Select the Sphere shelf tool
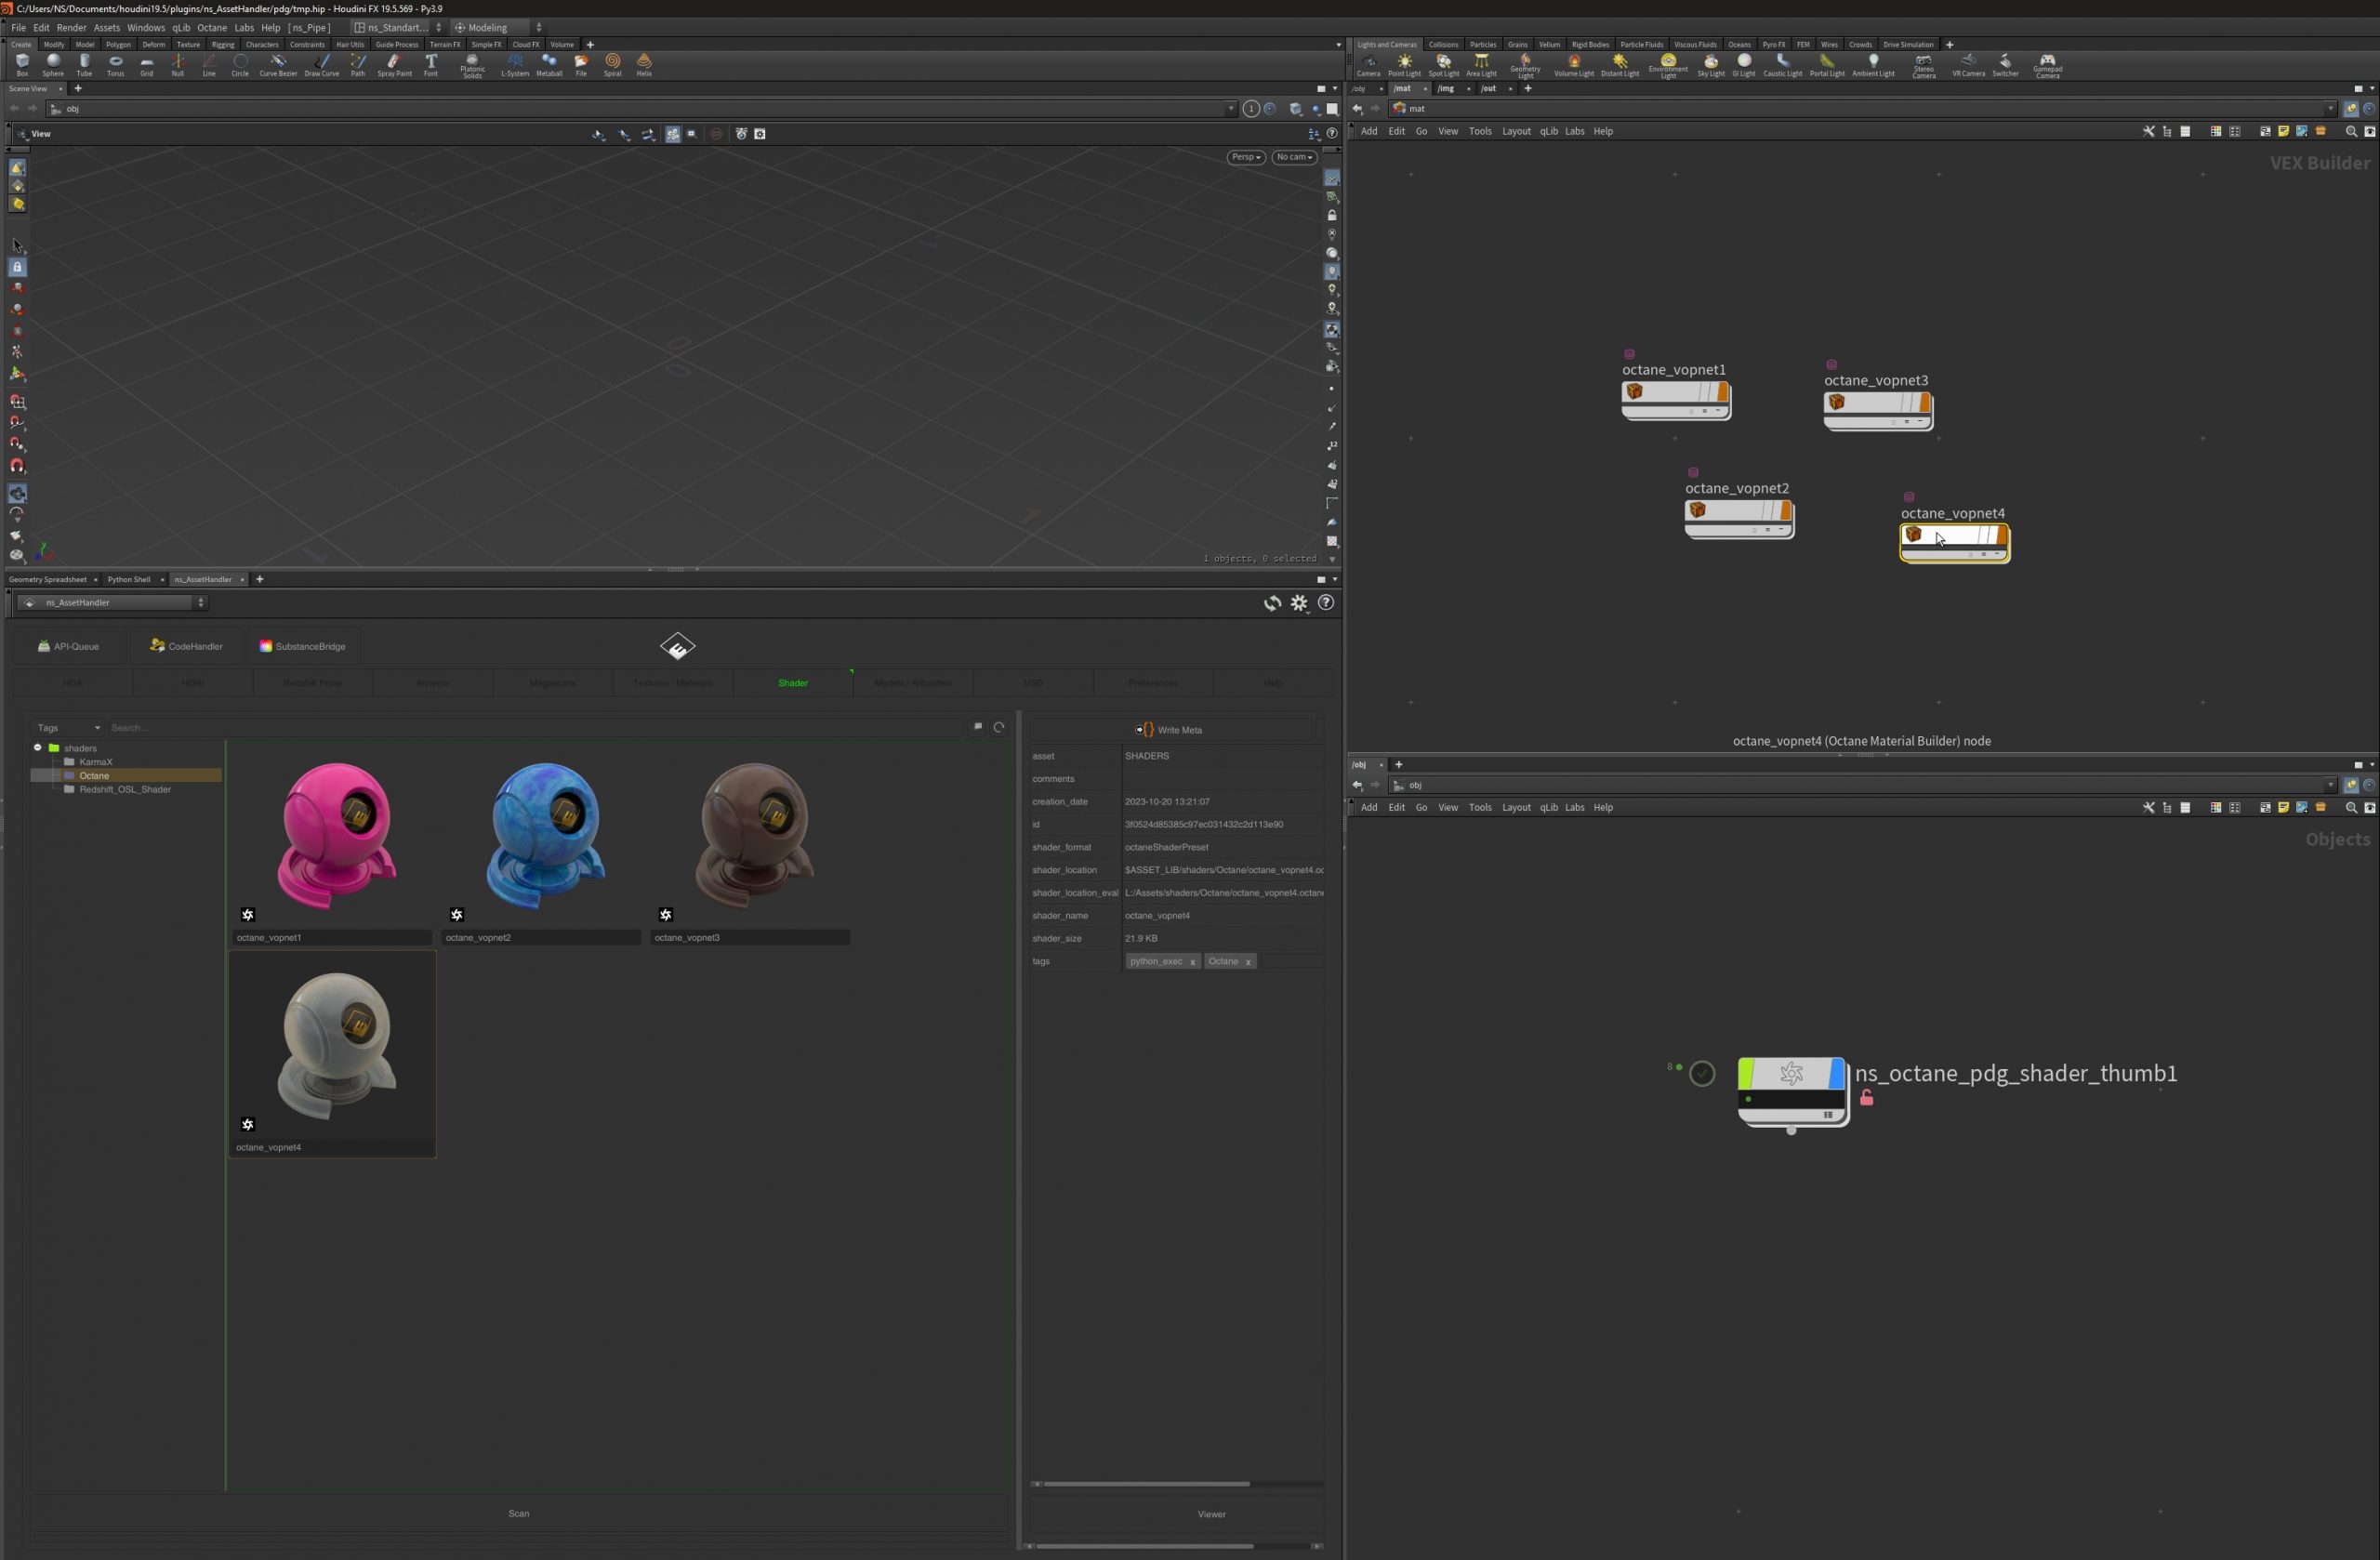The width and height of the screenshot is (2380, 1560). pyautogui.click(x=53, y=64)
